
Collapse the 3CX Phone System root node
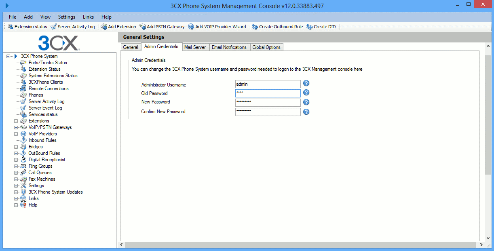point(8,56)
